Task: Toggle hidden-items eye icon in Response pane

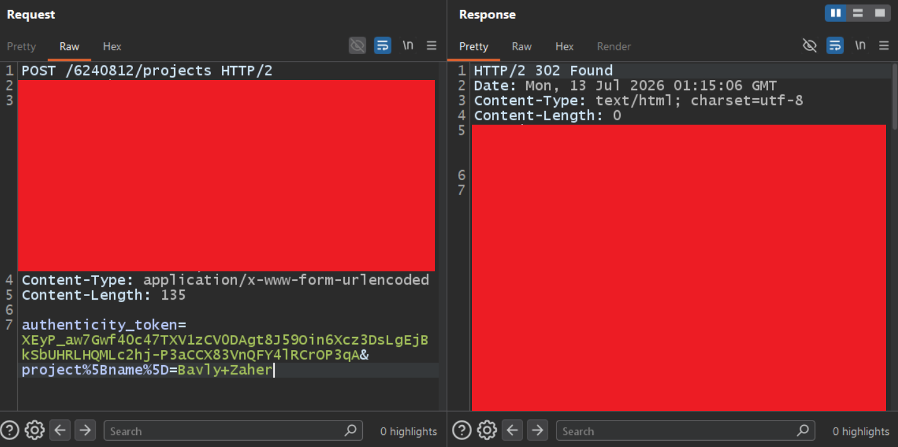Action: click(x=810, y=45)
